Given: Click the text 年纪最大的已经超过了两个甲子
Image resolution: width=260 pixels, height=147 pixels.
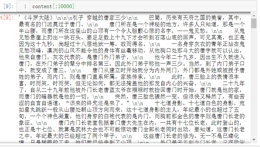Looking at the screenshot, I should (75, 136).
